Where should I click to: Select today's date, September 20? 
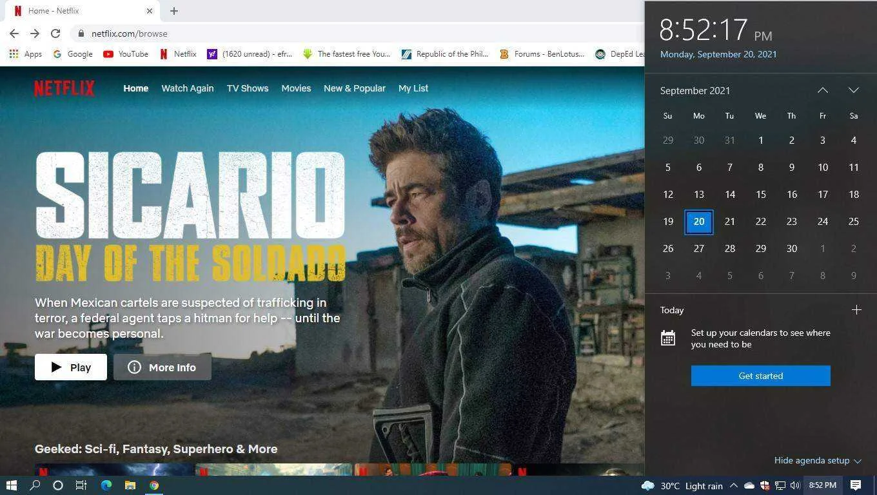click(x=699, y=222)
